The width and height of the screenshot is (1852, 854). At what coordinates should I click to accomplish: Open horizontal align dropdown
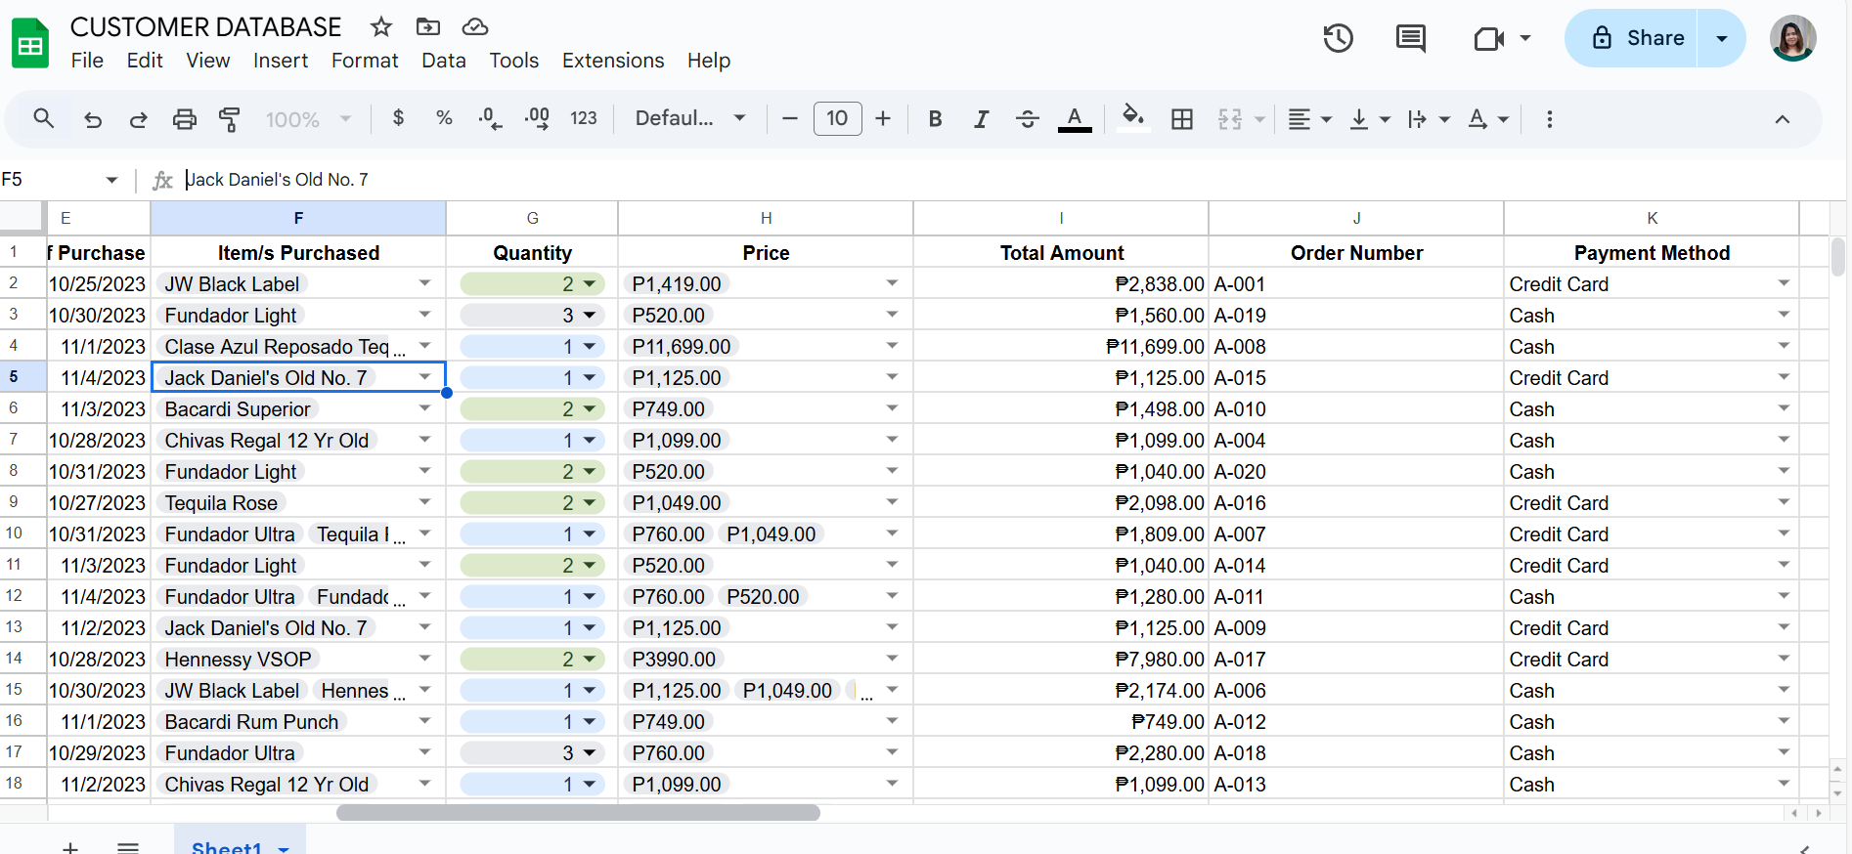(x=1309, y=119)
